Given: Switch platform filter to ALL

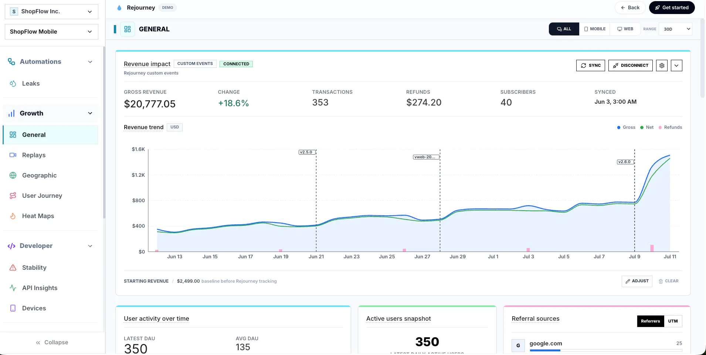Looking at the screenshot, I should 564,29.
